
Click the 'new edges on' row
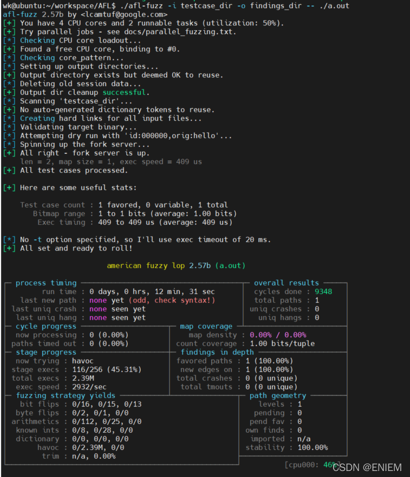coord(237,370)
